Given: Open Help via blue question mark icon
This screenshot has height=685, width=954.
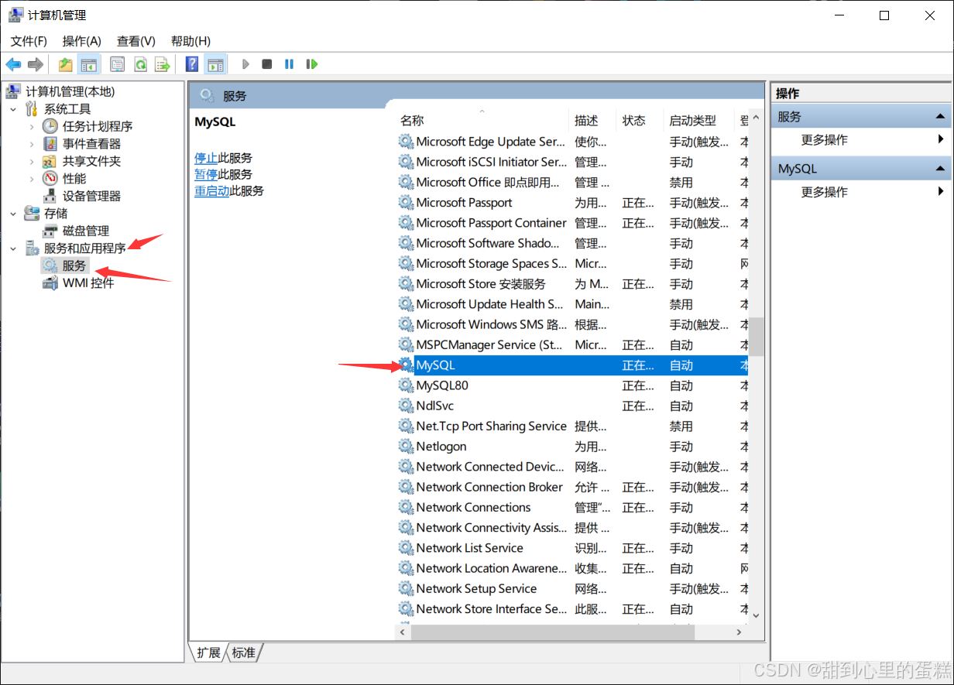Looking at the screenshot, I should tap(192, 64).
